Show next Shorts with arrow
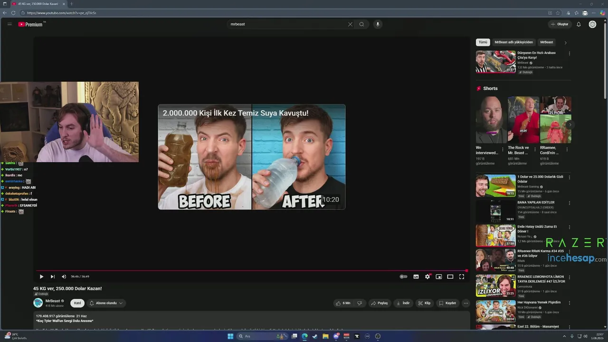The width and height of the screenshot is (608, 342). click(x=570, y=125)
